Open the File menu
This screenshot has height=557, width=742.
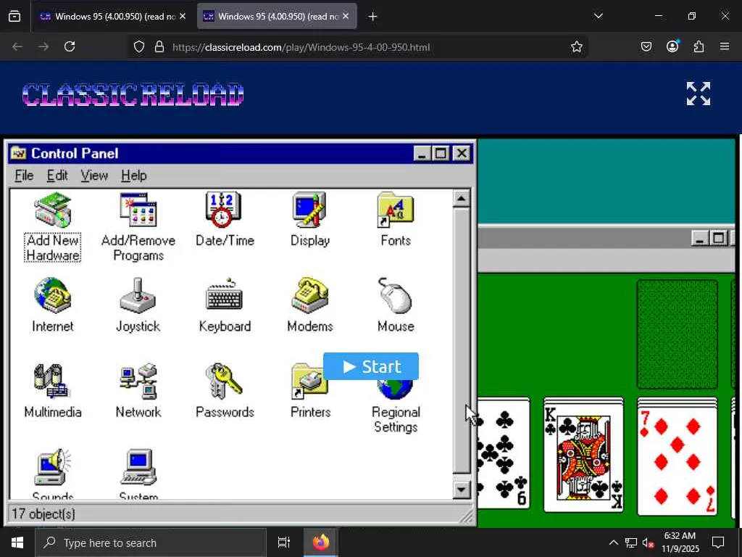24,176
